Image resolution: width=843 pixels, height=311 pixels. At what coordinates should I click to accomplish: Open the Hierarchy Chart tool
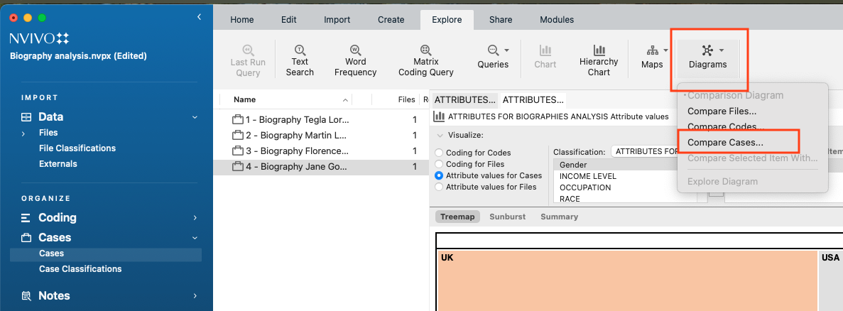pyautogui.click(x=599, y=50)
